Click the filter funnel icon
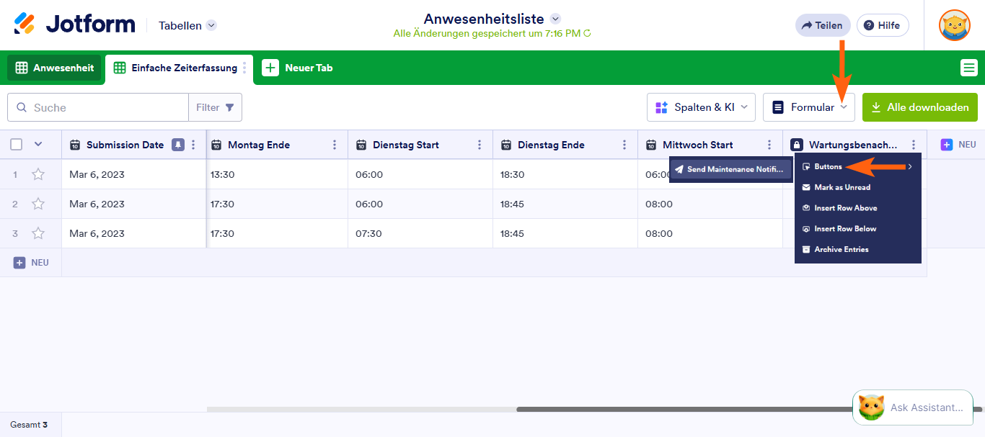Image resolution: width=985 pixels, height=437 pixels. 229,107
